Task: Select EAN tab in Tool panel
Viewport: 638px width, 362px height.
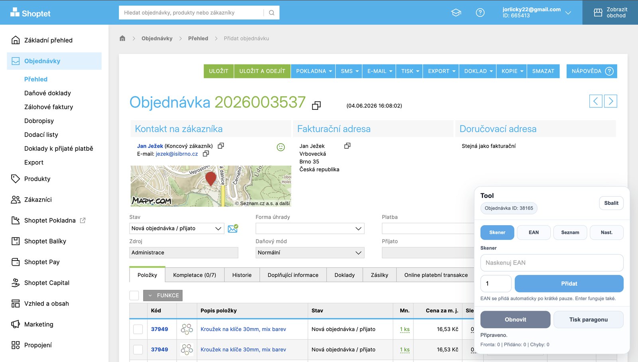Action: (534, 232)
